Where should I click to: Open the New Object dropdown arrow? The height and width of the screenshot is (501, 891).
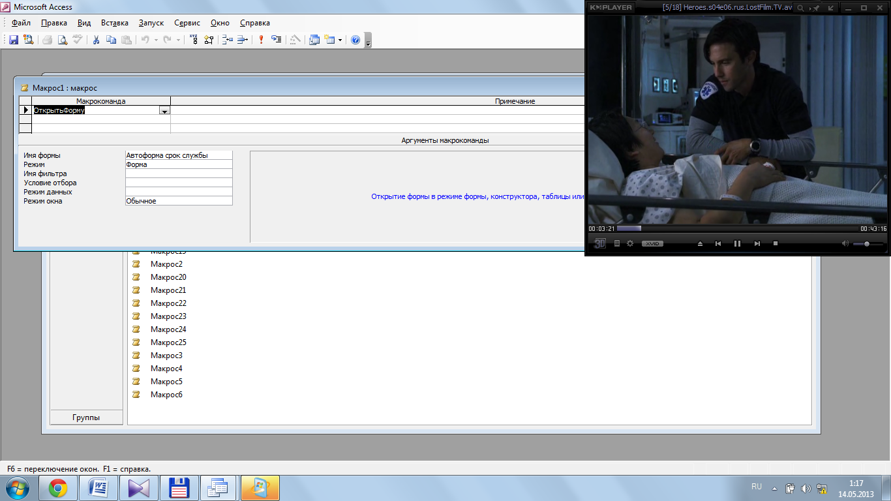pos(340,40)
